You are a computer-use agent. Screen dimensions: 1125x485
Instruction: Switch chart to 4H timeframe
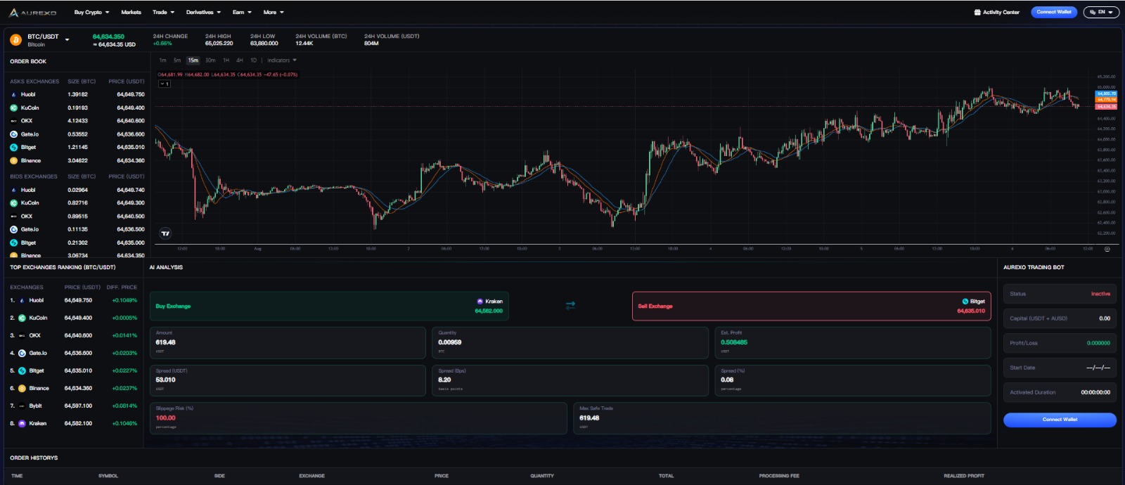(x=240, y=60)
